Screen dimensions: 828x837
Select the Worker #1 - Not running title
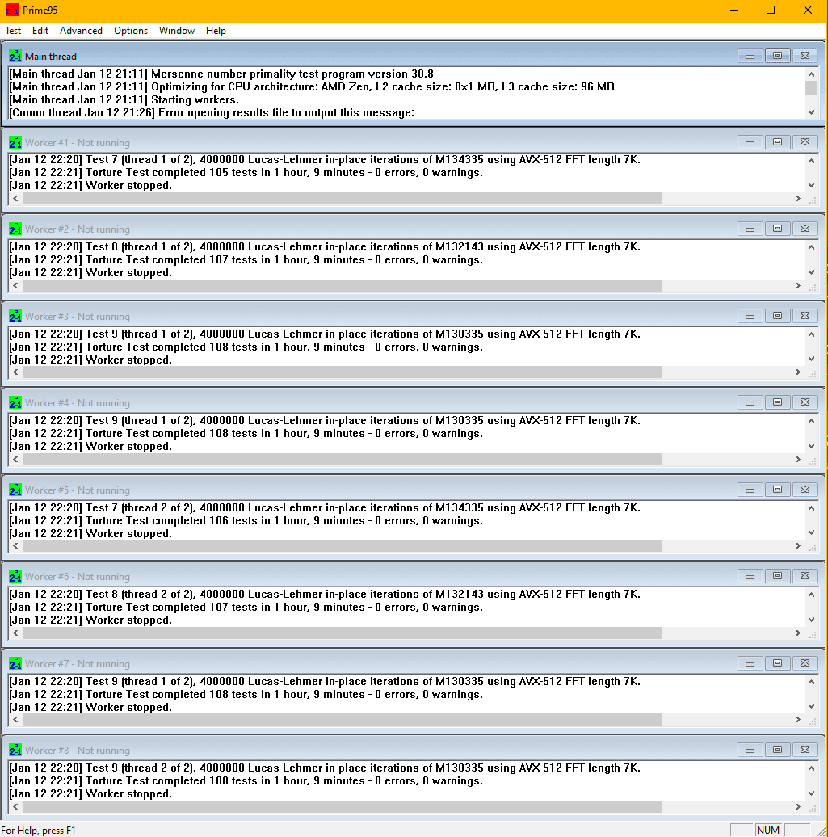pos(78,142)
